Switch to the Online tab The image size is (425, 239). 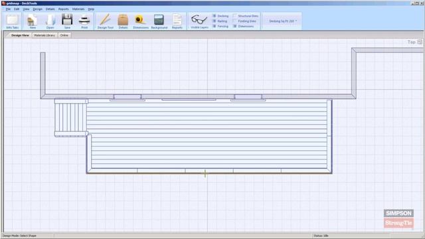click(x=64, y=35)
